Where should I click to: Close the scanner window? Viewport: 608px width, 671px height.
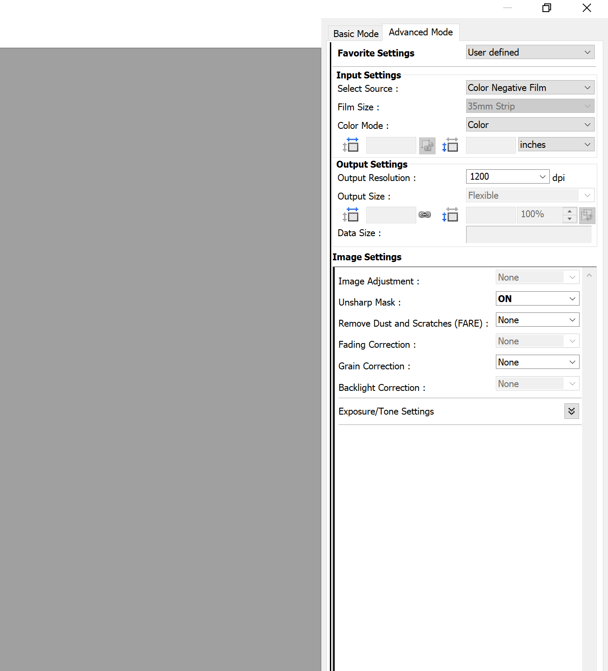point(586,8)
